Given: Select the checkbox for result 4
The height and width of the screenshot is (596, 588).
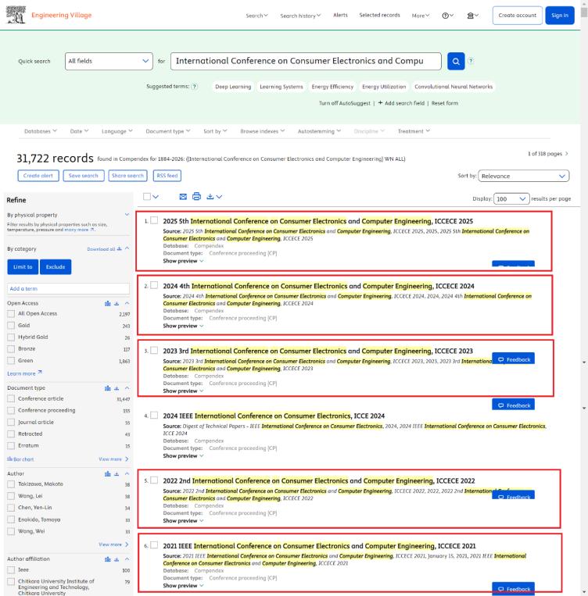Looking at the screenshot, I should [x=154, y=415].
